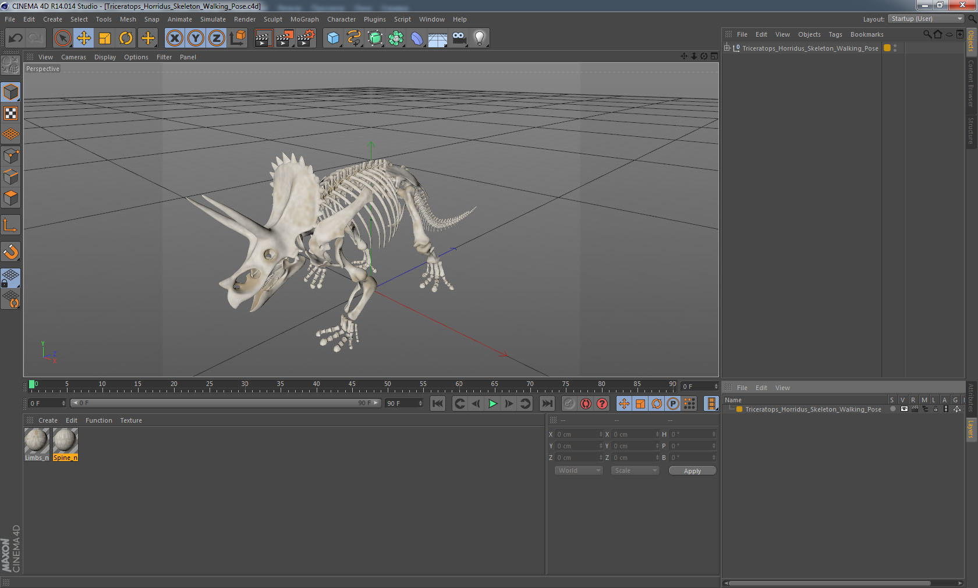The width and height of the screenshot is (978, 588).
Task: Switch to Model mode in left palette
Action: [x=11, y=92]
